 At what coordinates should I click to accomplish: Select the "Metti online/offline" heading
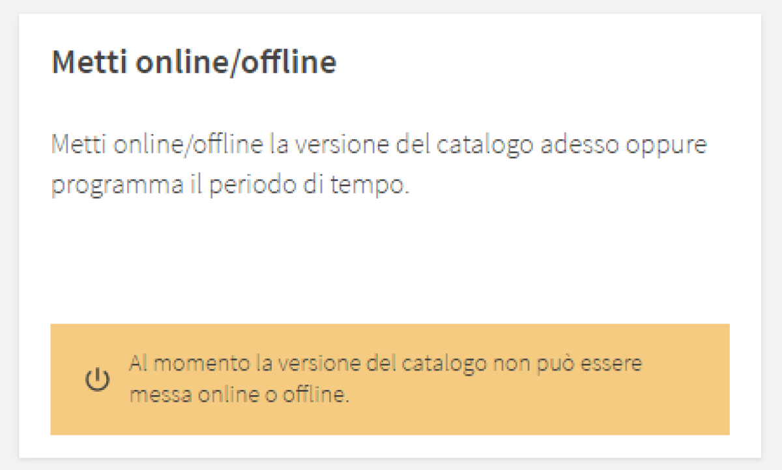[194, 62]
